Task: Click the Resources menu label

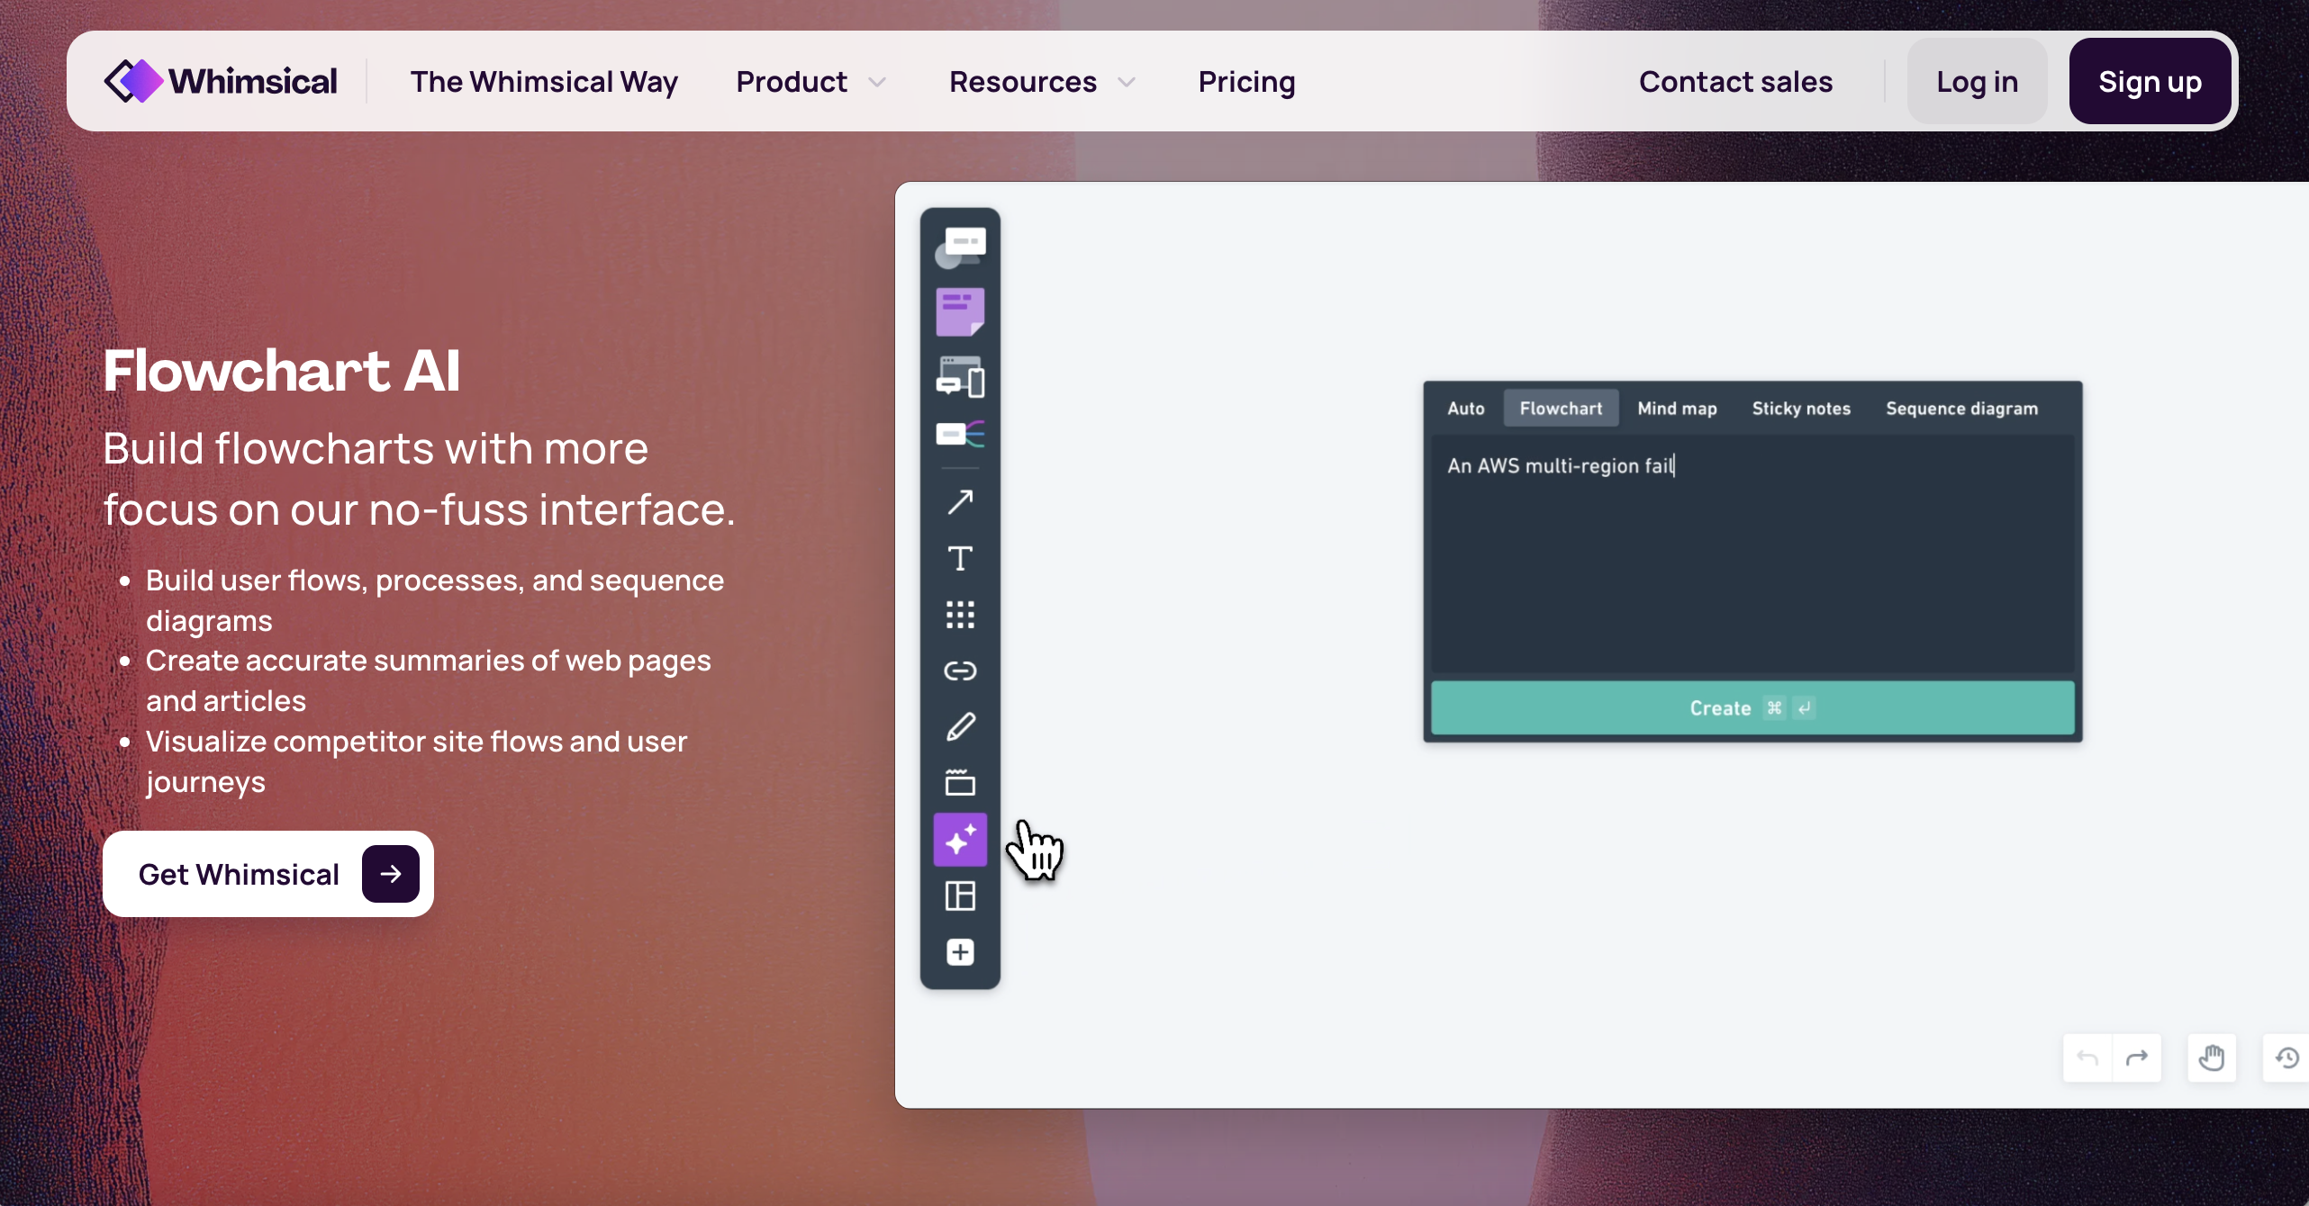Action: click(1023, 82)
